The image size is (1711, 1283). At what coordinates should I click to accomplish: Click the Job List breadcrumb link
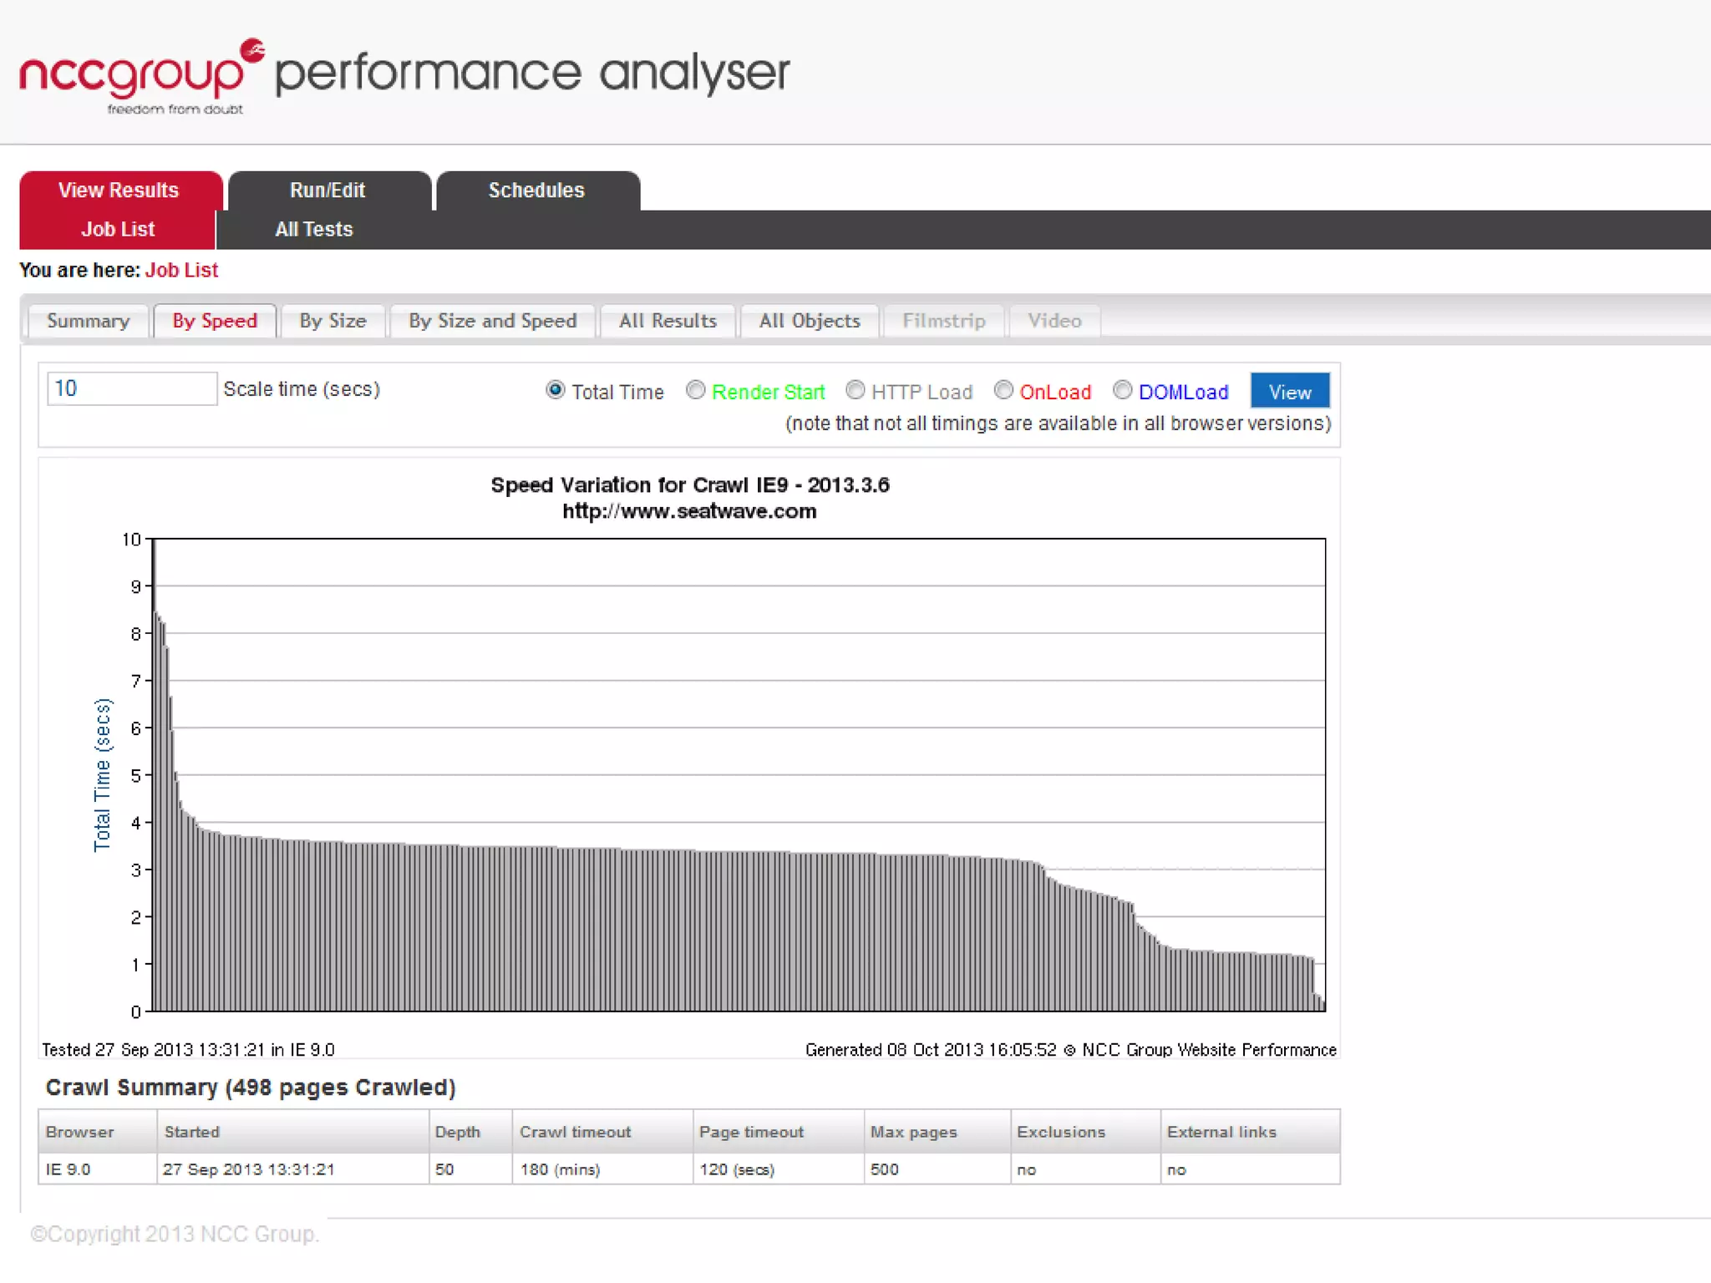point(181,271)
